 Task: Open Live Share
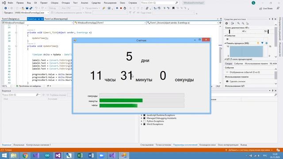pos(266,8)
